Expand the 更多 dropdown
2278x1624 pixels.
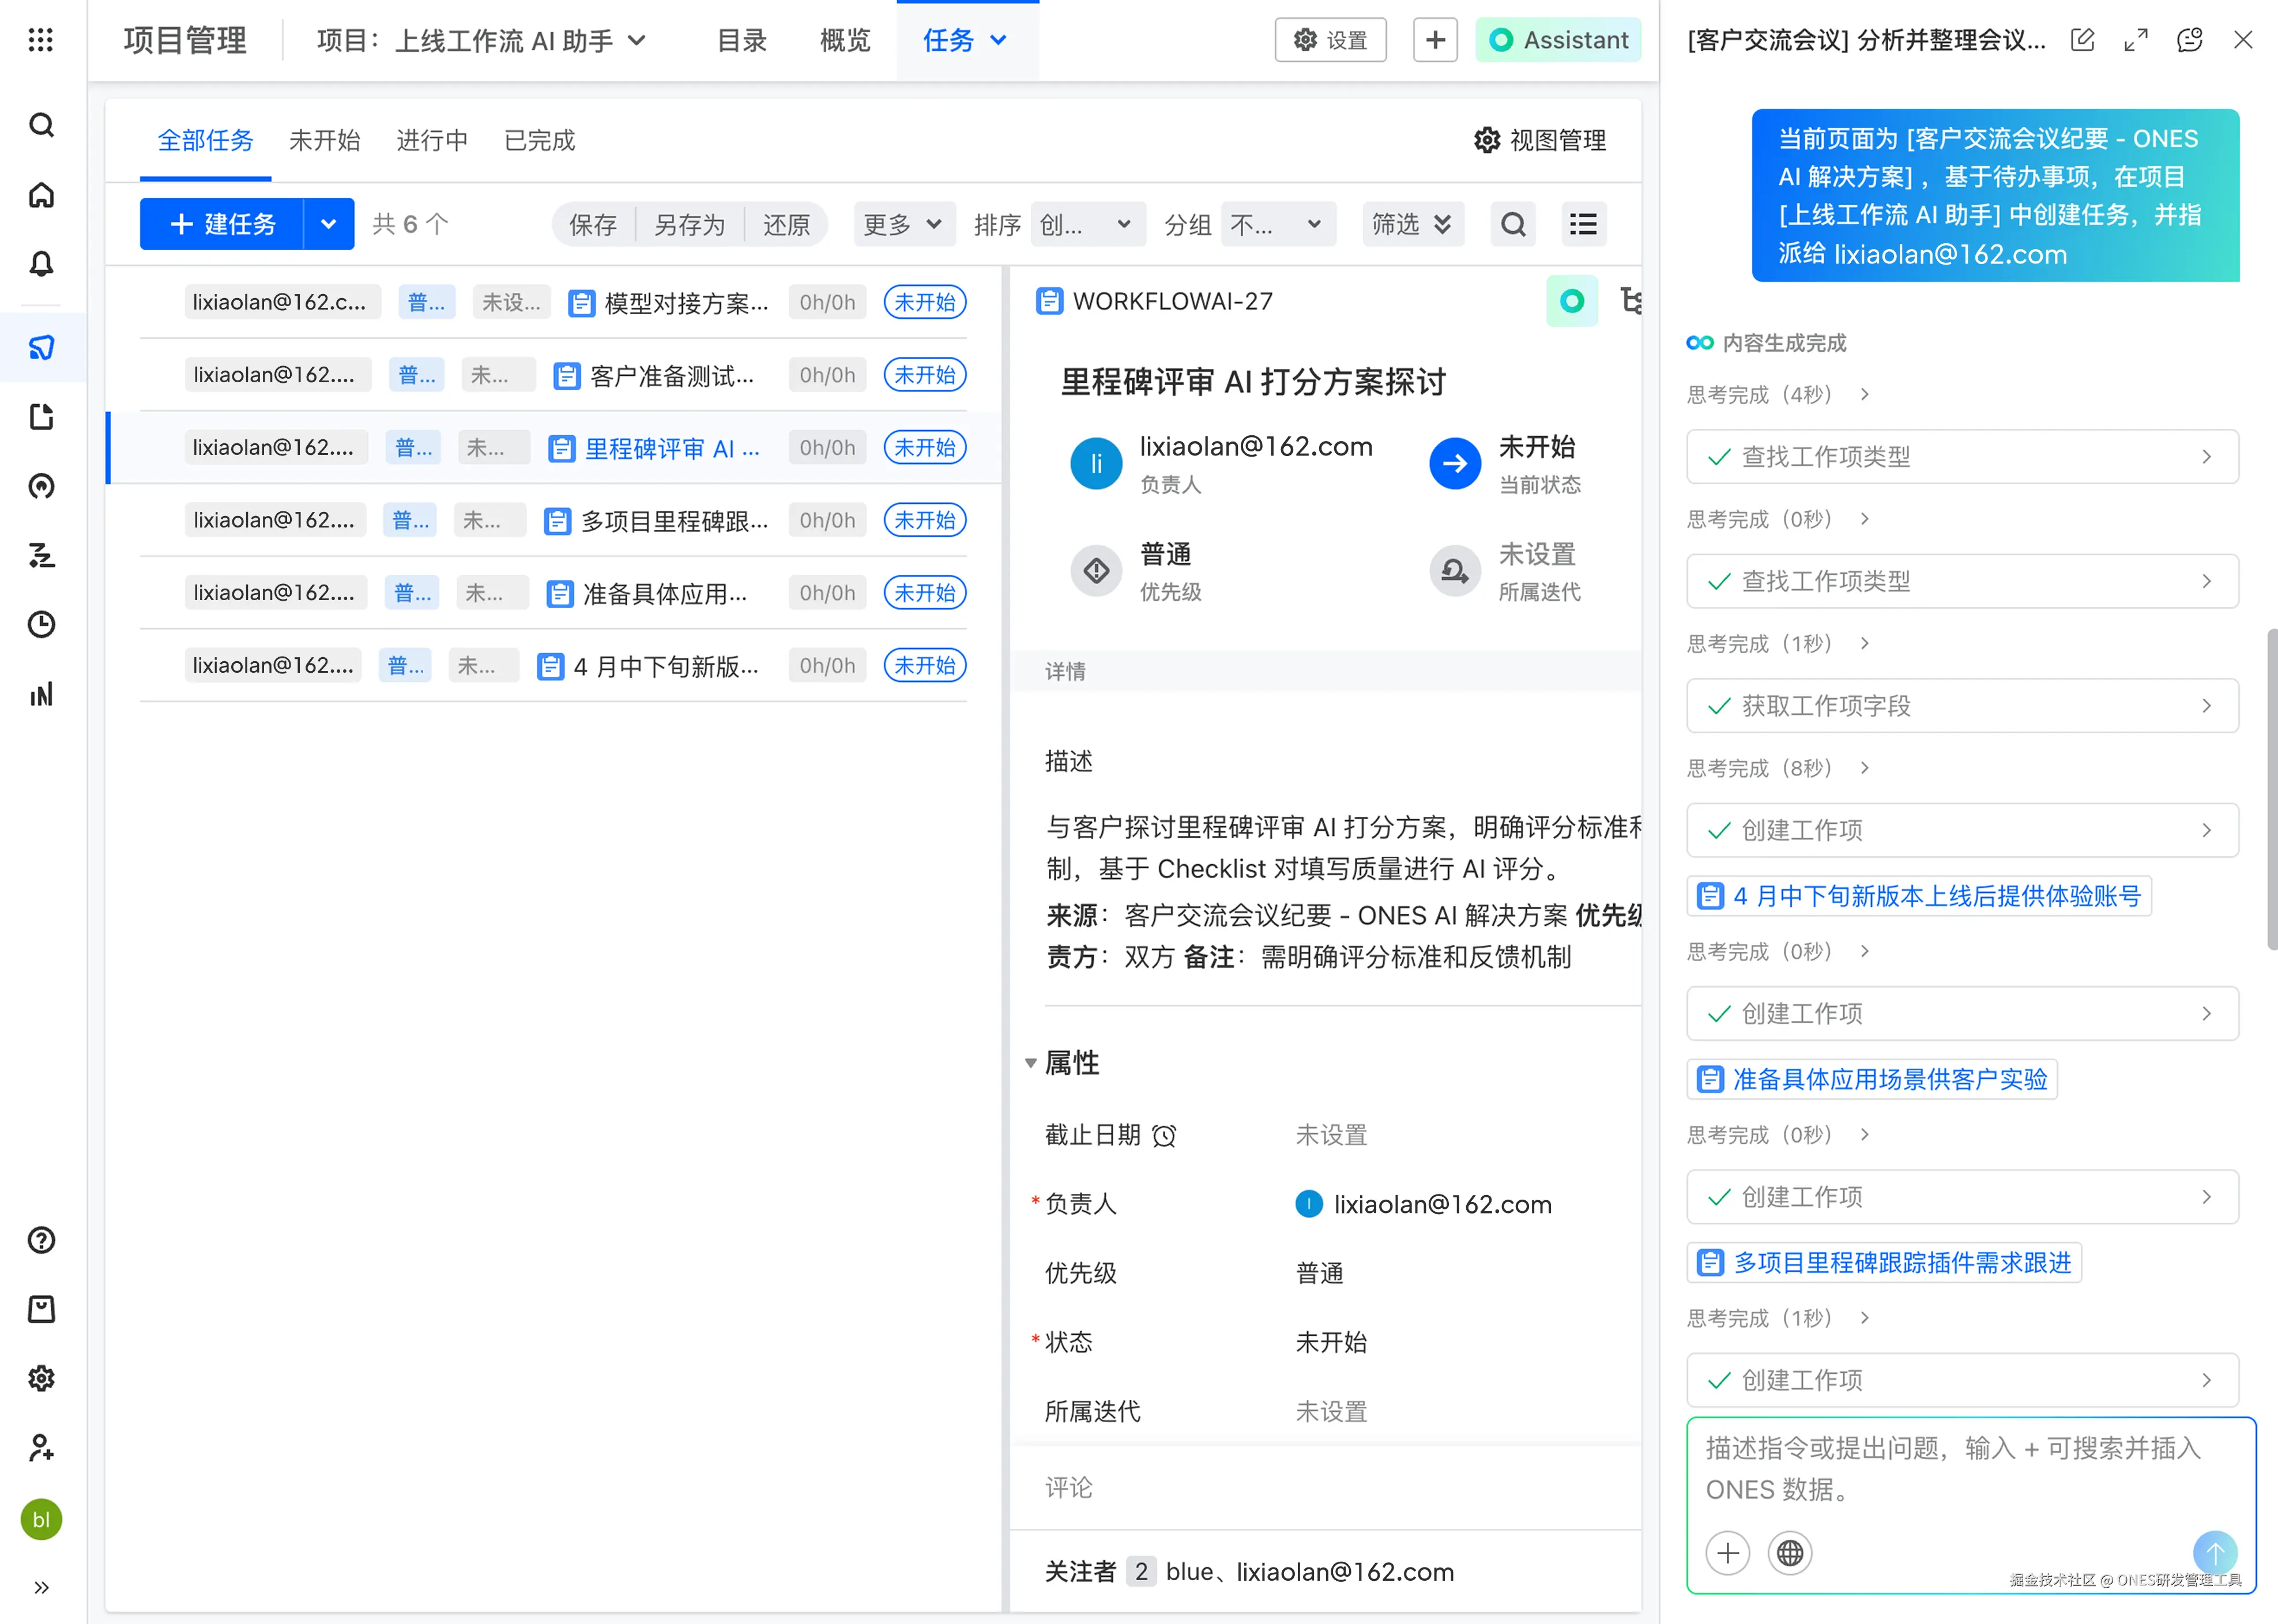(x=903, y=224)
